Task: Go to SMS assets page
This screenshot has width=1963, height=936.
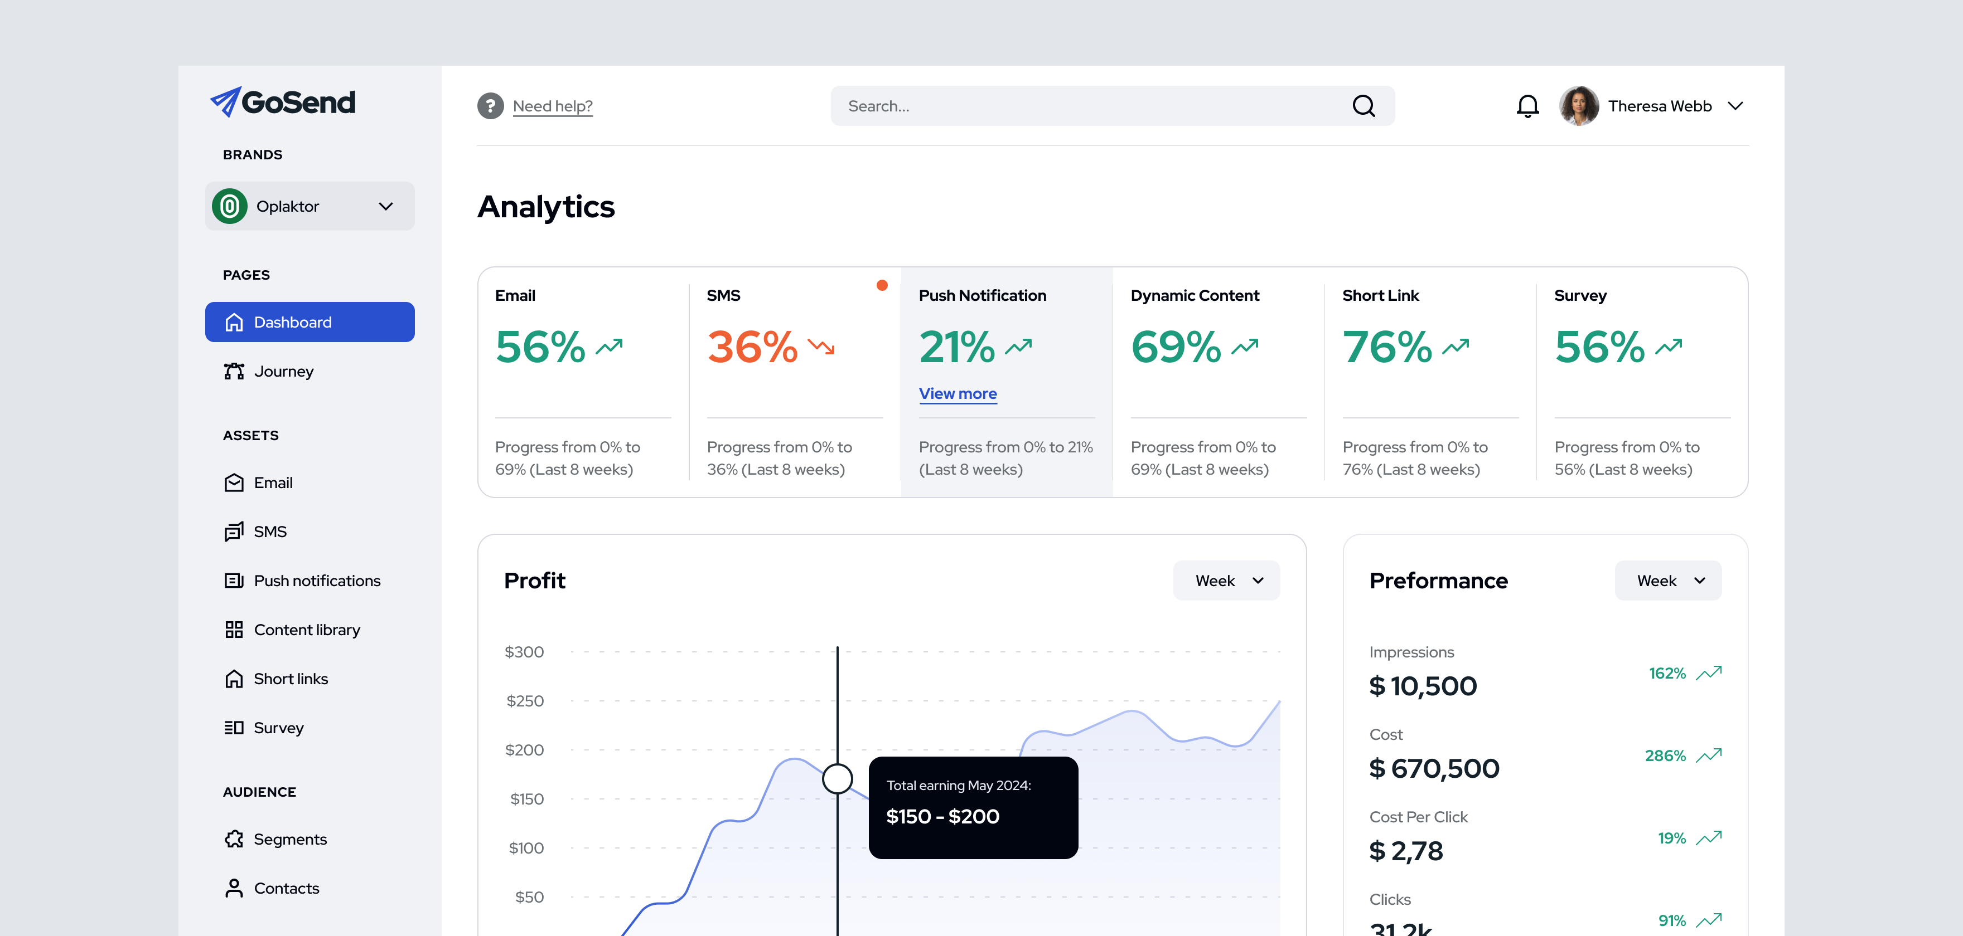Action: click(x=270, y=532)
